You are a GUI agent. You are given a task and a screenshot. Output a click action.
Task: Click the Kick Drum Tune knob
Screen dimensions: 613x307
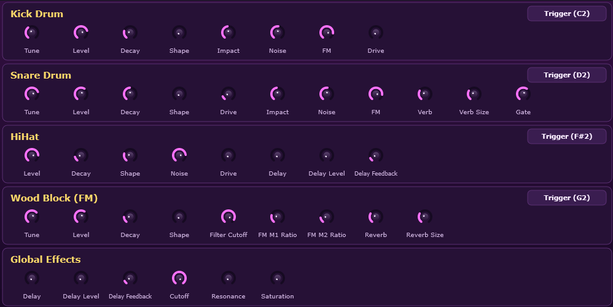click(32, 33)
